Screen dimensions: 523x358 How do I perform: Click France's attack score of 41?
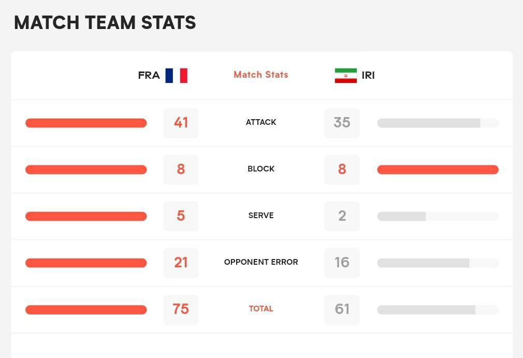[x=181, y=123]
